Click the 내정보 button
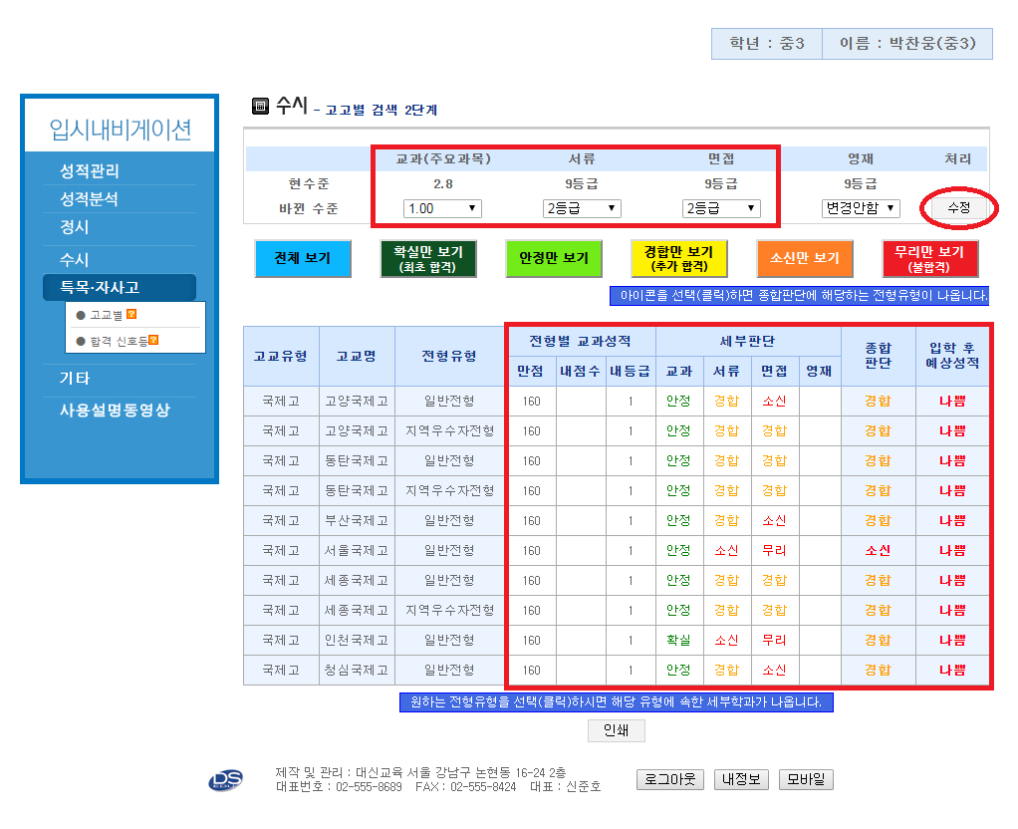Viewport: 1018px width, 829px height. point(741,779)
